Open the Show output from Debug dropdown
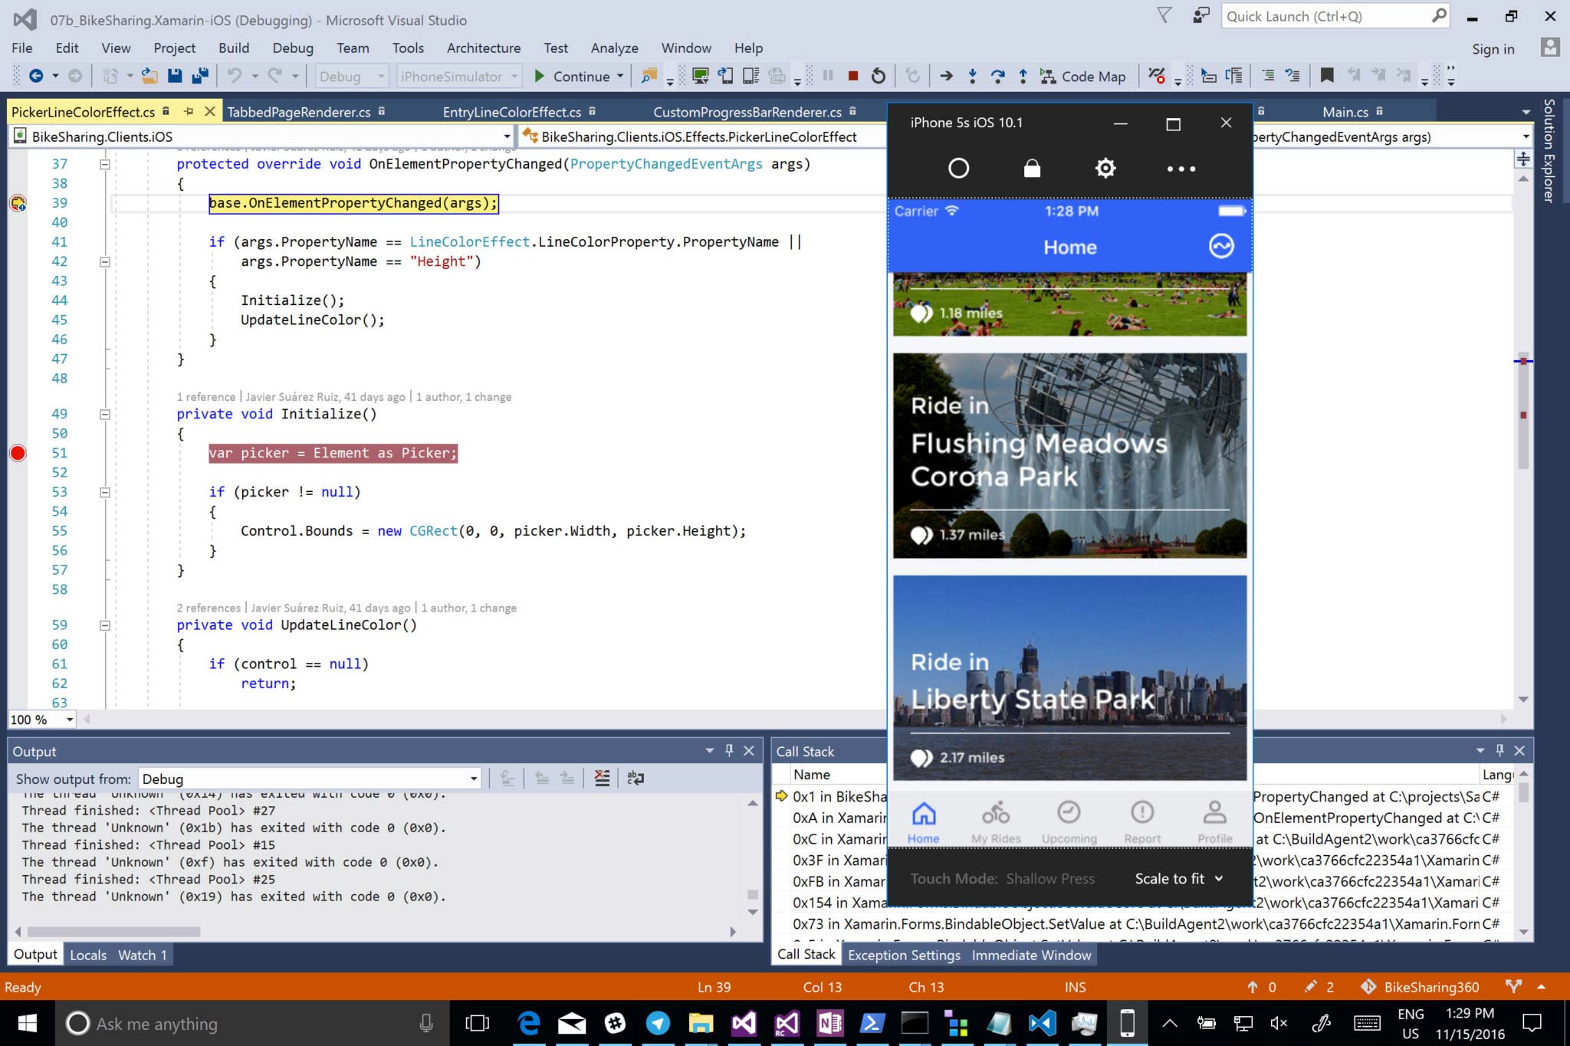 point(474,779)
